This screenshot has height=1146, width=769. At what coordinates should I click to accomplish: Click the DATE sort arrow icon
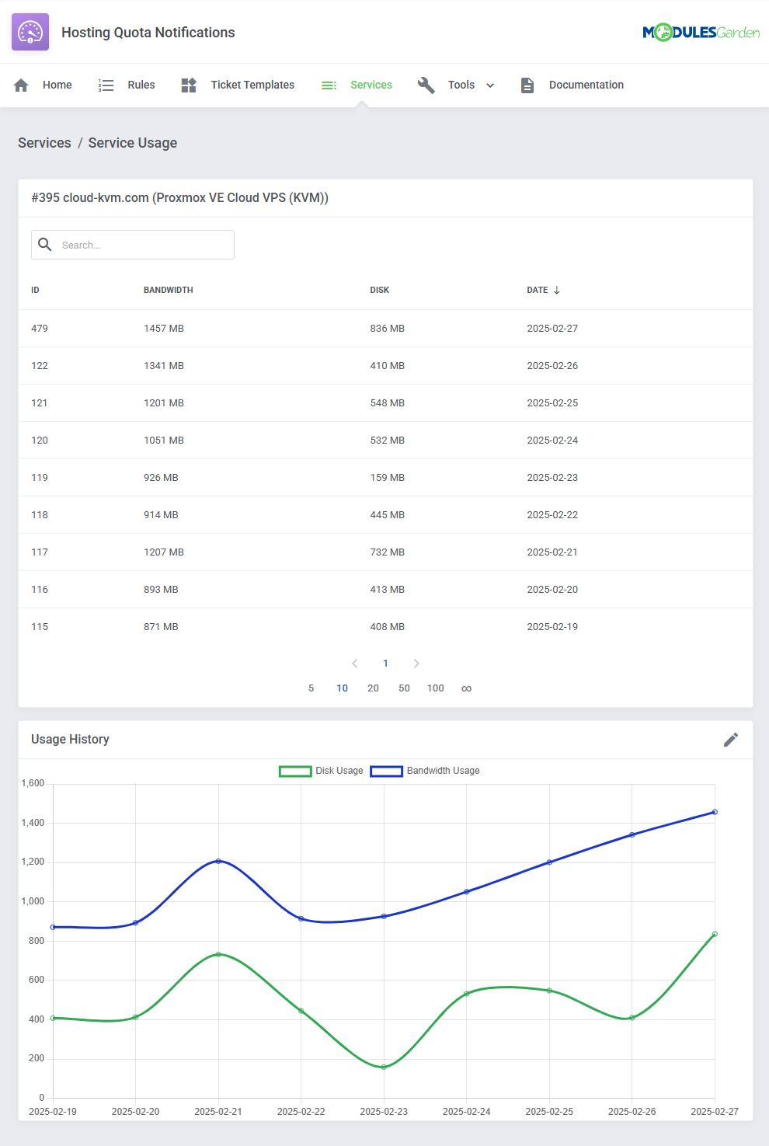(557, 290)
